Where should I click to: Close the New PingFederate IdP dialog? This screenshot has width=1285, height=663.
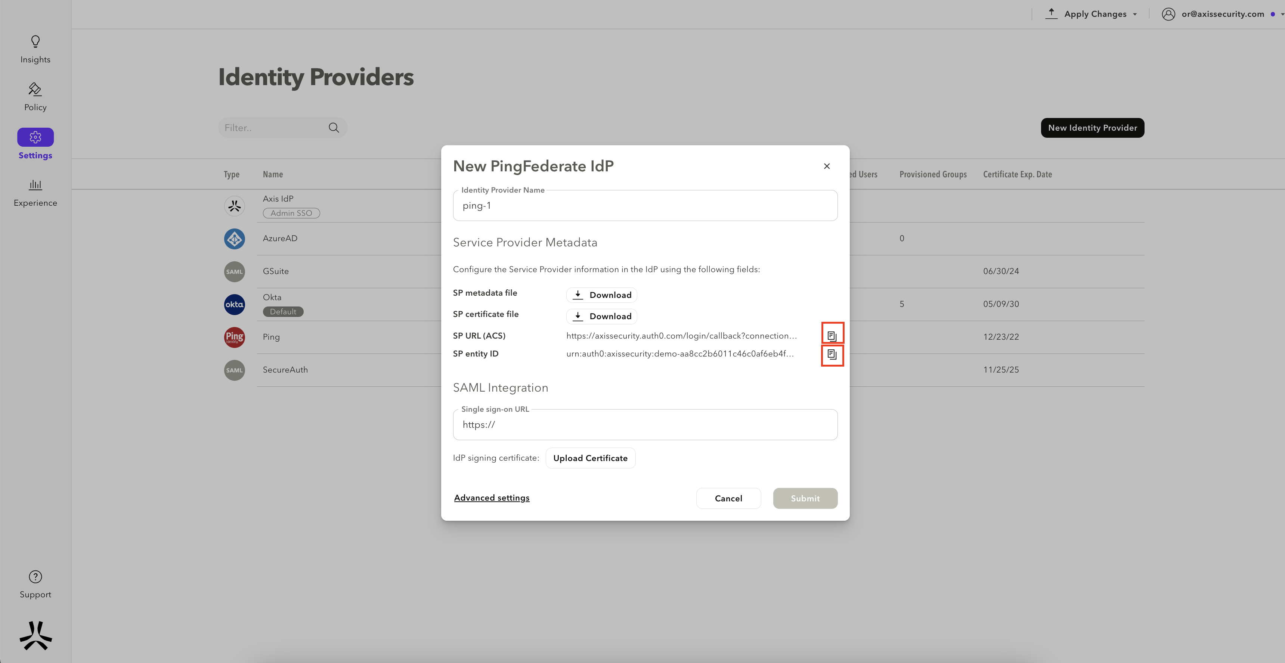click(827, 166)
